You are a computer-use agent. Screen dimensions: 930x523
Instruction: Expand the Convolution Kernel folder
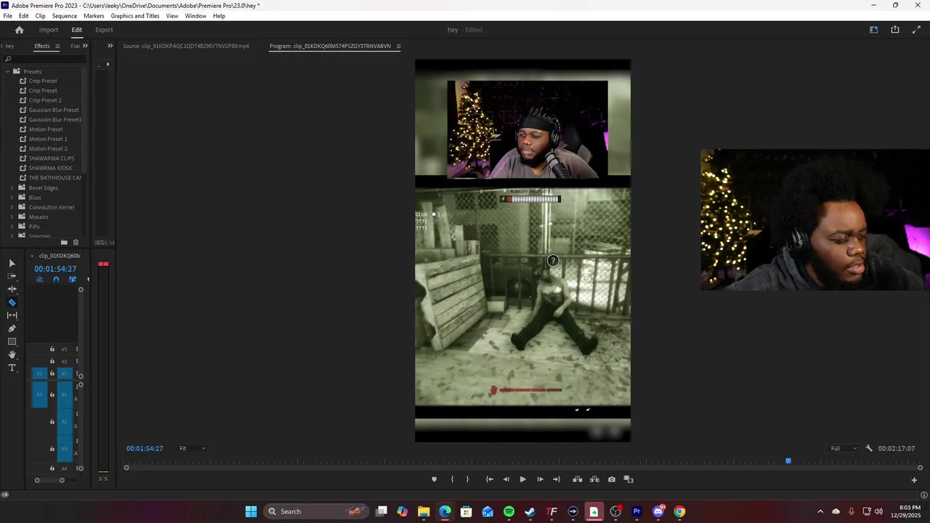point(12,207)
